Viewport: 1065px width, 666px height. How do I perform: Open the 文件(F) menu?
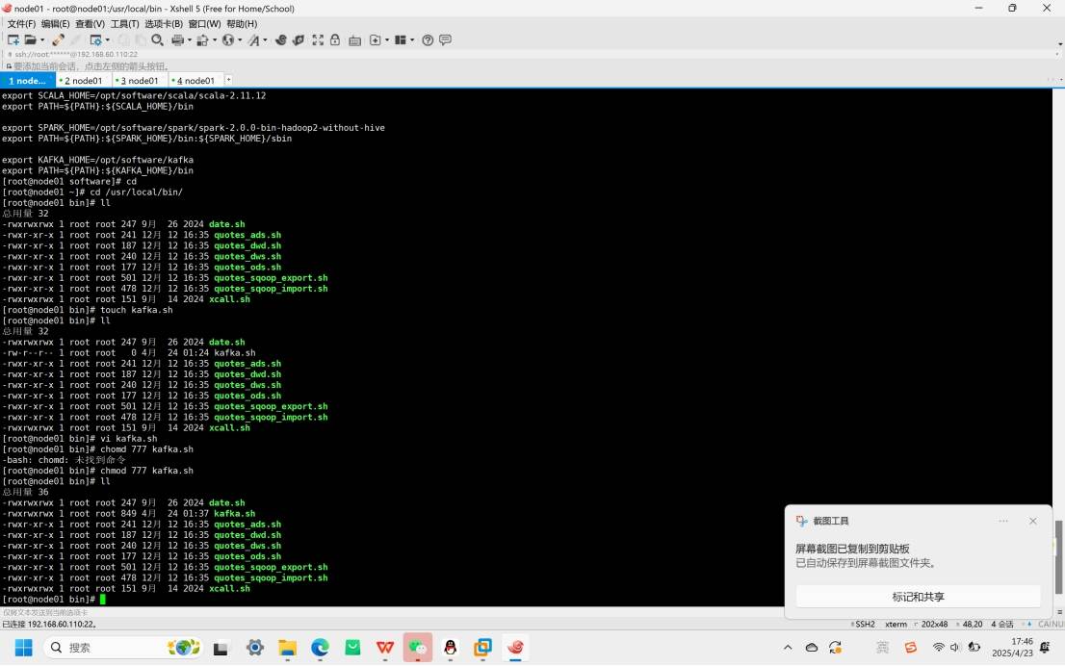coord(21,24)
